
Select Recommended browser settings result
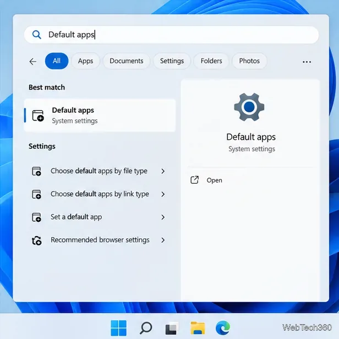pyautogui.click(x=100, y=240)
